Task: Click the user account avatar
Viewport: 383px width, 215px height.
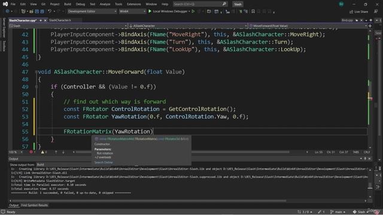Action: 341,4
